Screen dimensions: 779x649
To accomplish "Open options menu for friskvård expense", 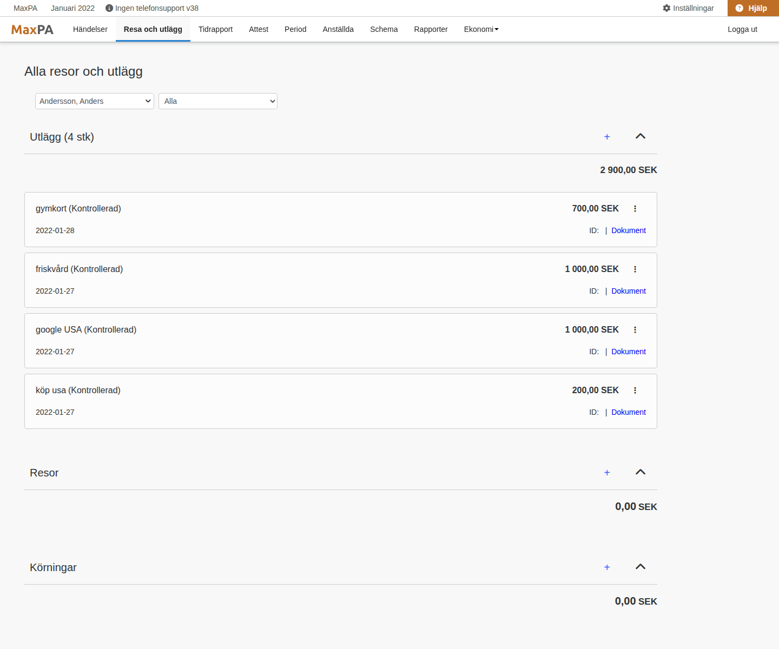I will point(635,269).
